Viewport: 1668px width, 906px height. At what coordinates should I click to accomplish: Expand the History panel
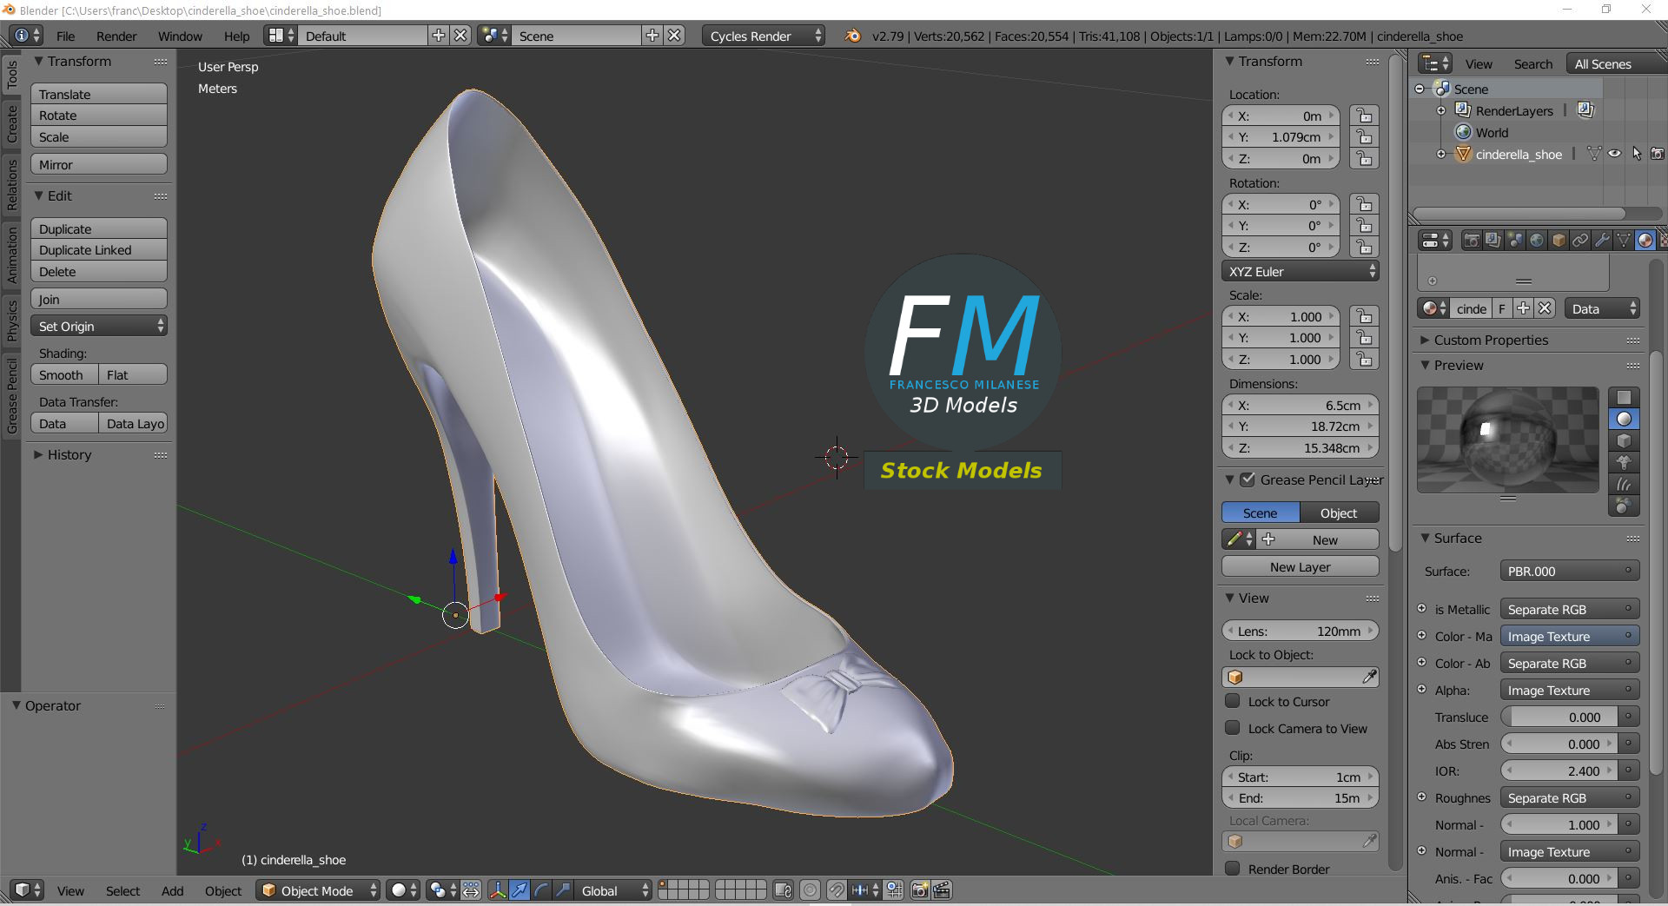pos(69,454)
